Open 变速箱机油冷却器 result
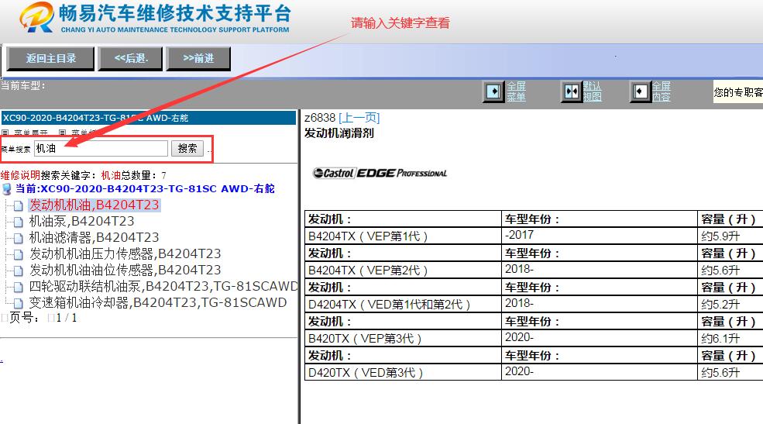This screenshot has width=763, height=424. (158, 302)
